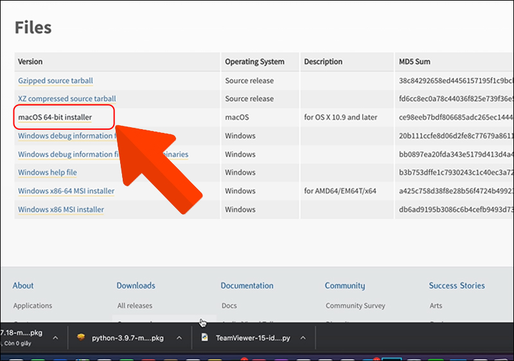Download the Windows x86 MSI installer
Screen dimensions: 514x361
coord(61,209)
